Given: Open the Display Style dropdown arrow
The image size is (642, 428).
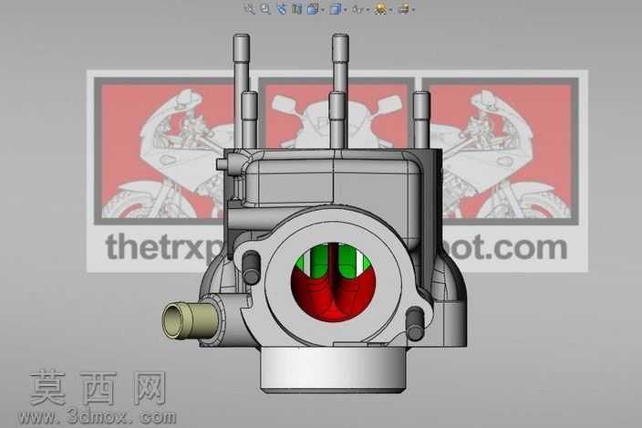Looking at the screenshot, I should point(345,9).
